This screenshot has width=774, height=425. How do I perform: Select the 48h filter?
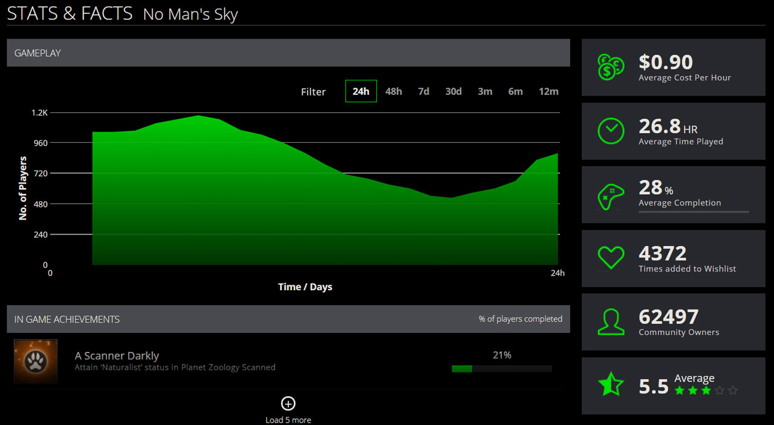coord(394,91)
